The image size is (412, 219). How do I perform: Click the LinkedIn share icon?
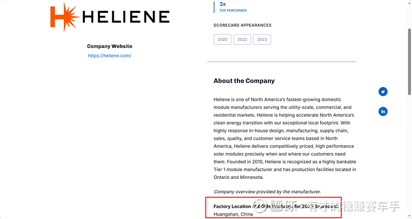pyautogui.click(x=383, y=111)
